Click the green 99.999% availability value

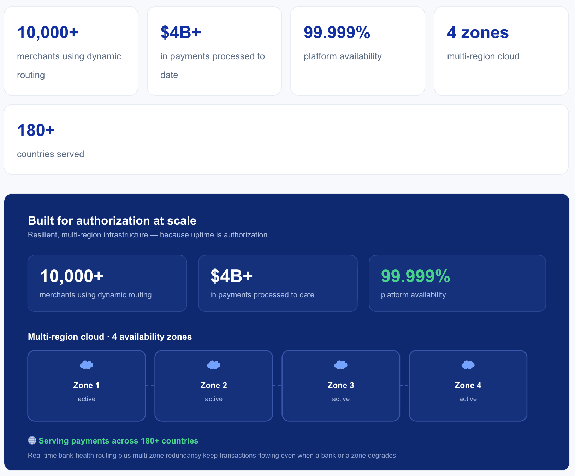(x=416, y=276)
